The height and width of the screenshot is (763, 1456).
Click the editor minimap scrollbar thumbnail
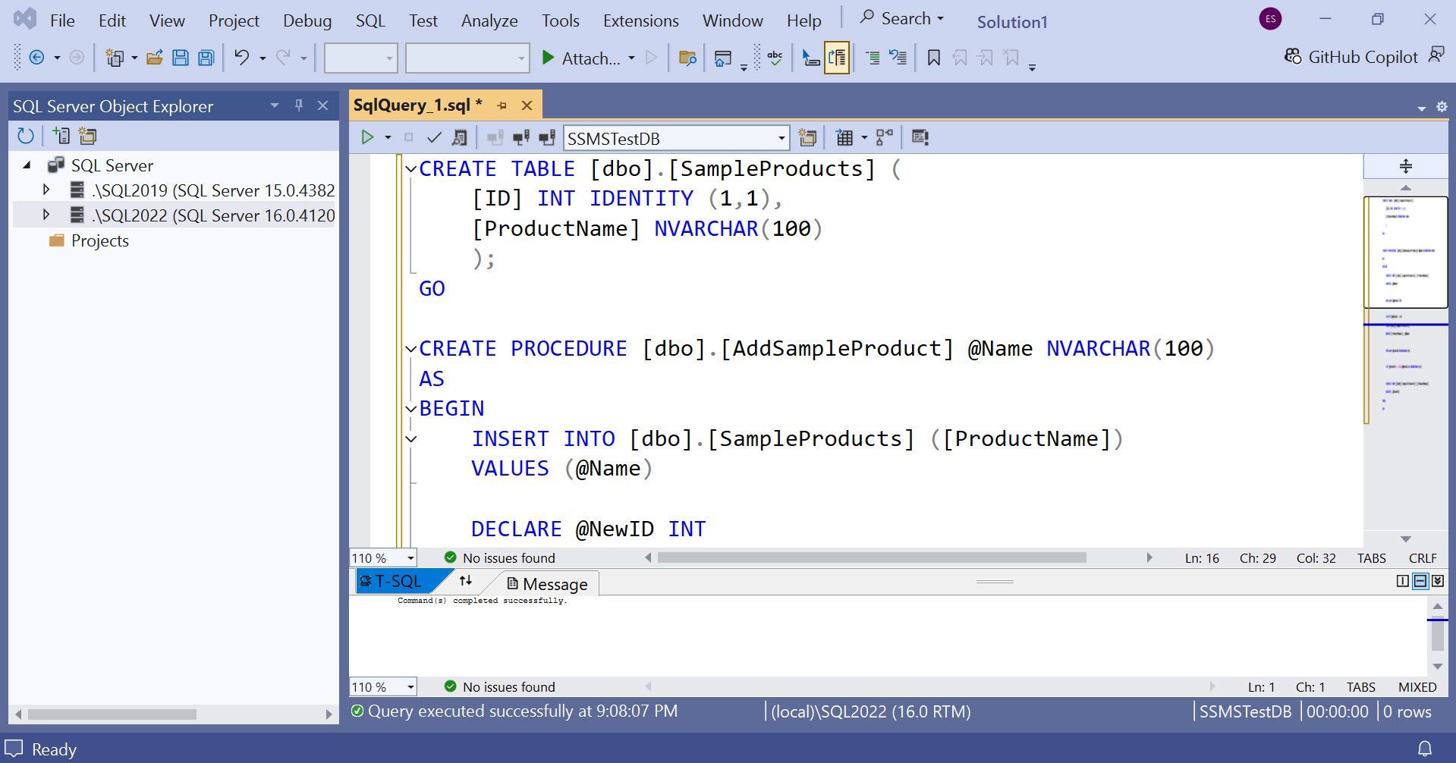coord(1406,250)
